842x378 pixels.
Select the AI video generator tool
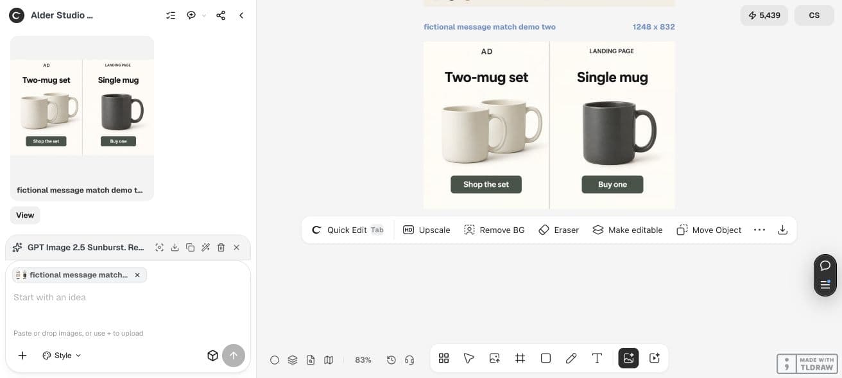point(655,358)
